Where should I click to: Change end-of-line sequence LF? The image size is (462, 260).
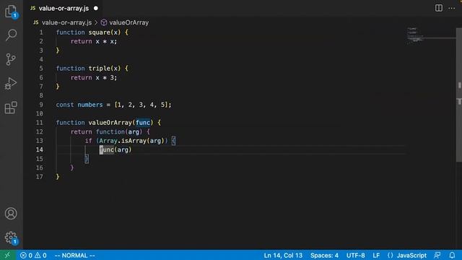coord(376,255)
